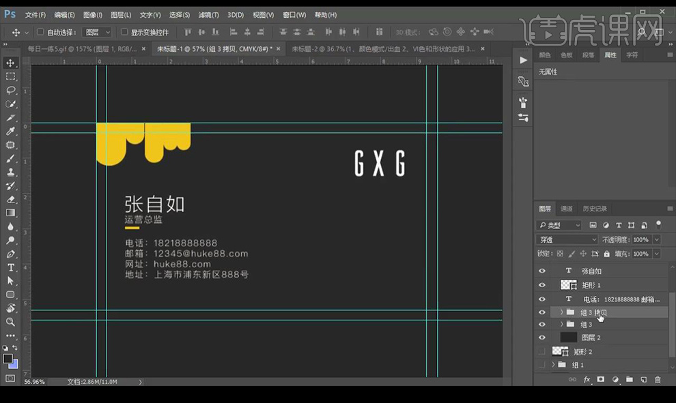
Task: Select the Path Selection tool
Action: pyautogui.click(x=10, y=281)
